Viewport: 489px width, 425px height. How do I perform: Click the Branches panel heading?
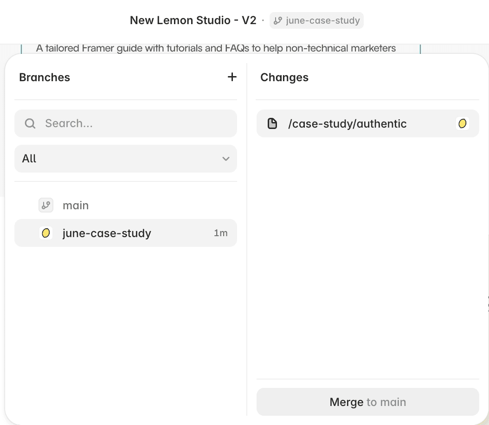[x=45, y=77]
